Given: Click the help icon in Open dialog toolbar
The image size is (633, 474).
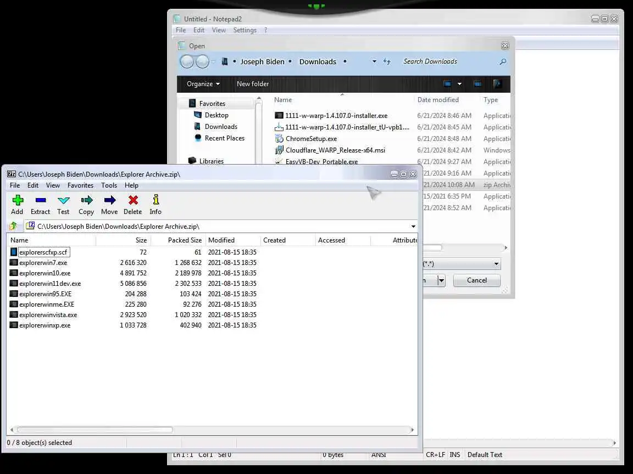Looking at the screenshot, I should (x=497, y=84).
